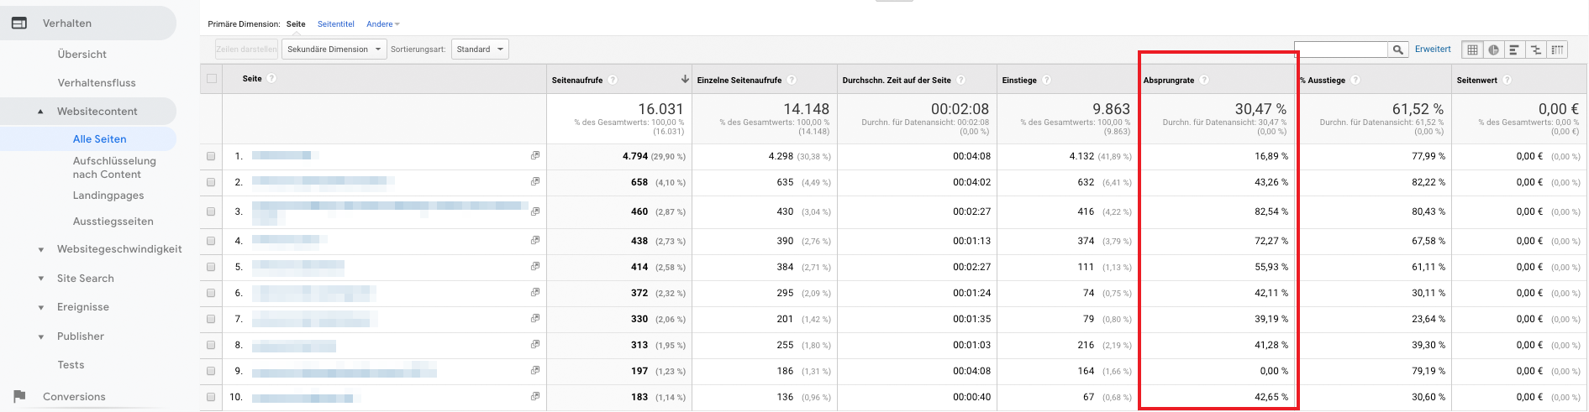The width and height of the screenshot is (1589, 412).
Task: Open the Sekundäre Dimension dropdown
Action: [x=334, y=50]
